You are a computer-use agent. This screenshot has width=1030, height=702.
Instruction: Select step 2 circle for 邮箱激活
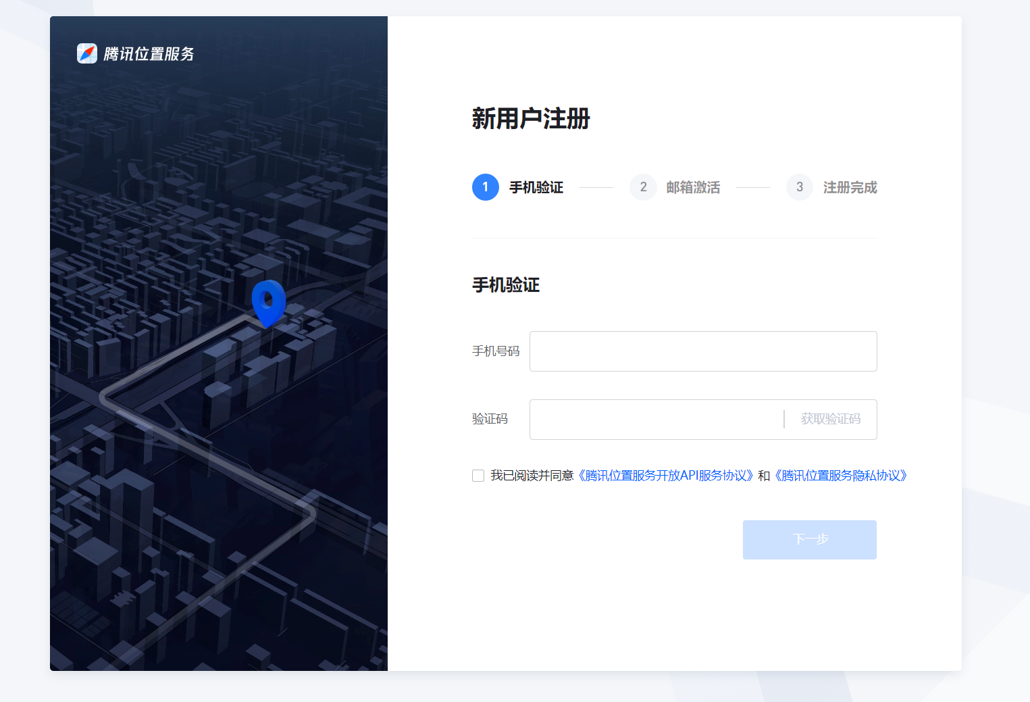tap(643, 187)
